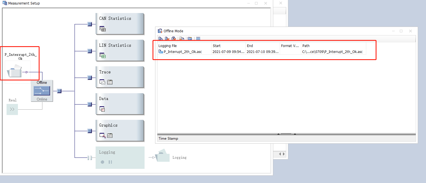
Task: Click the left scroll arrow in background window
Action: pyautogui.click(x=280, y=154)
